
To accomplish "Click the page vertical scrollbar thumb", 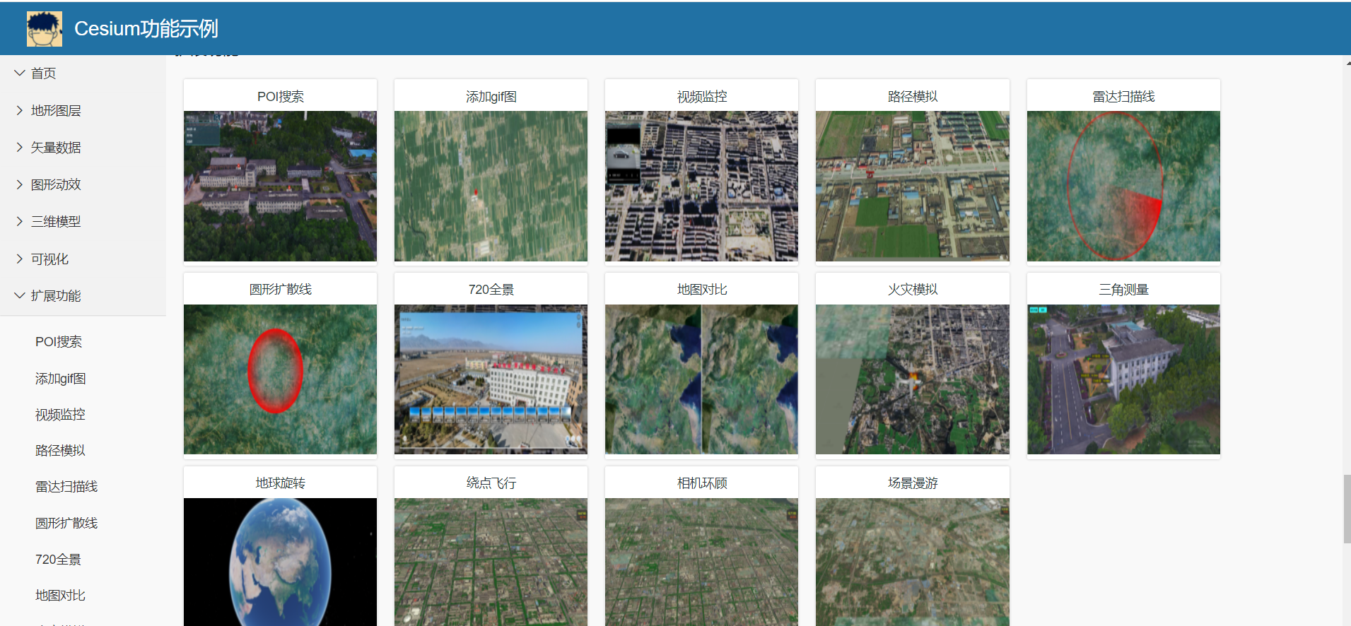I will click(1346, 509).
